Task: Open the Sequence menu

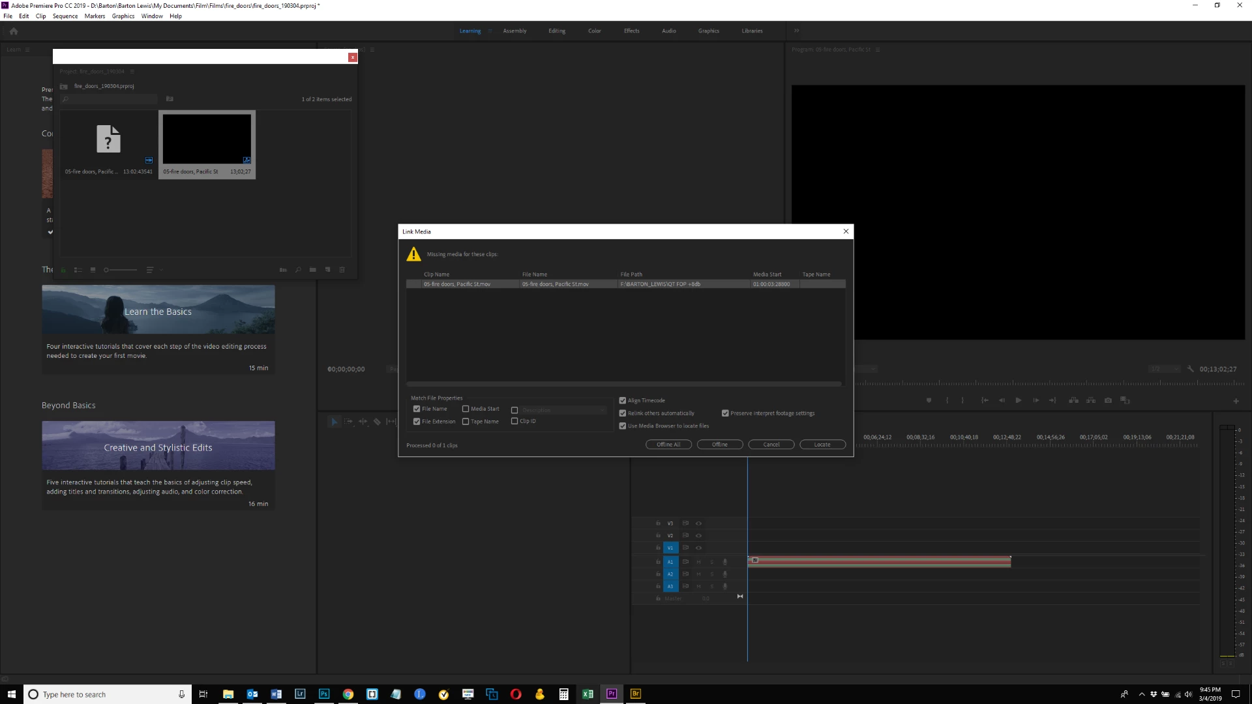Action: point(65,16)
